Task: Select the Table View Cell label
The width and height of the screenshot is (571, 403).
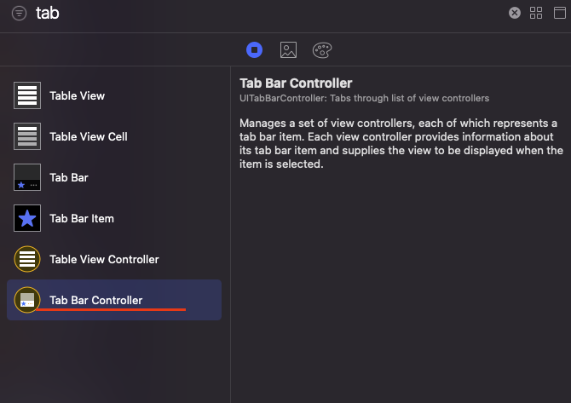Action: [89, 137]
